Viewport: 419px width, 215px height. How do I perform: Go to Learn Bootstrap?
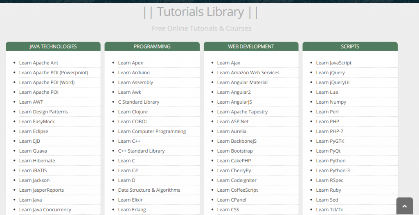point(235,151)
